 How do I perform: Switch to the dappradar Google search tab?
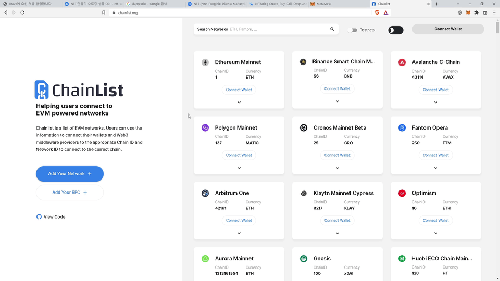(154, 4)
